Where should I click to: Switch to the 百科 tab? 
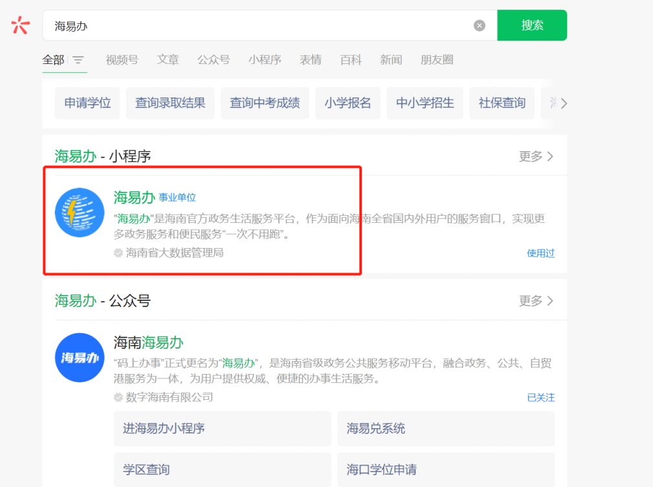click(x=350, y=60)
